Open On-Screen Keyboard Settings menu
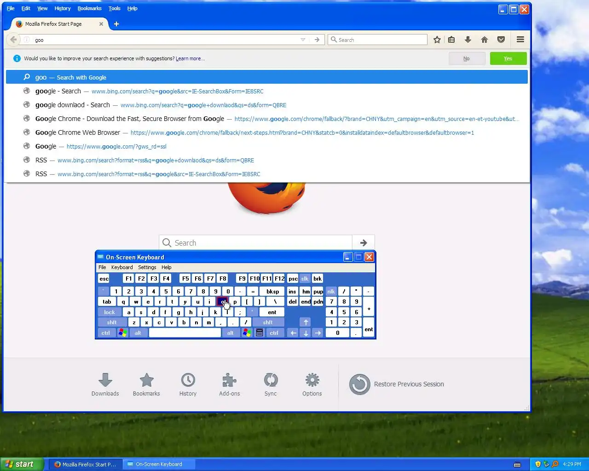This screenshot has height=471, width=589. 147,267
